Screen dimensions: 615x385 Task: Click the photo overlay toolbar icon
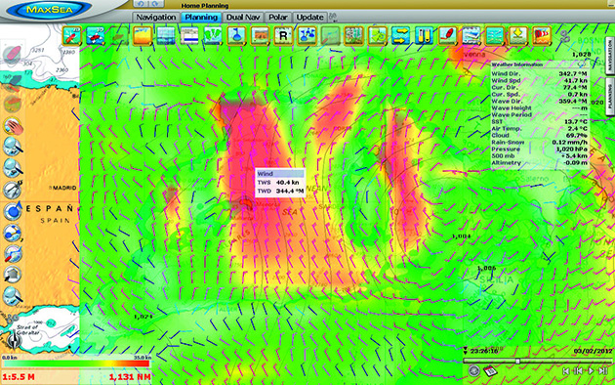coord(260,35)
